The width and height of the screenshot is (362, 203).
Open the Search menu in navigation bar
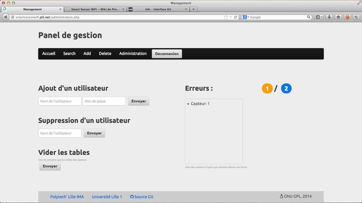69,53
